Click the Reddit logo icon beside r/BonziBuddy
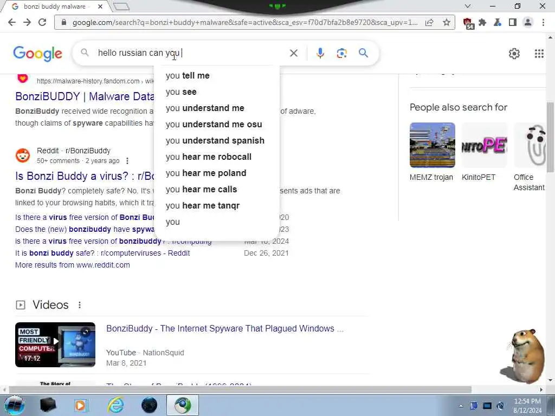Viewport: 555px width, 416px height. (x=23, y=155)
